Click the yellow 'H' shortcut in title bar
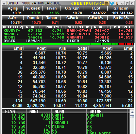 [93, 3]
